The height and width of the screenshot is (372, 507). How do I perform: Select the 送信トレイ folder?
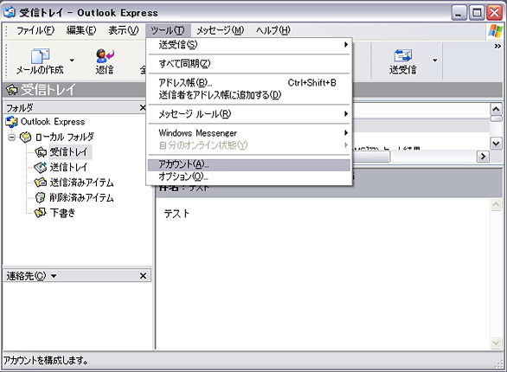point(68,167)
